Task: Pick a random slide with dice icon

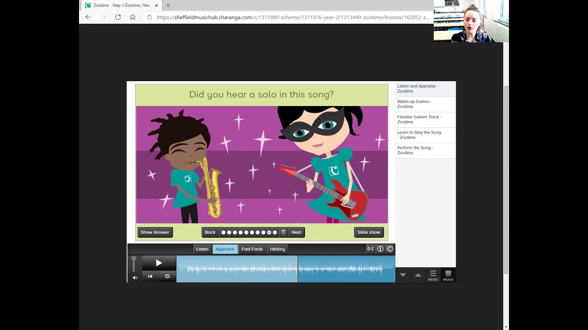Action: coord(283,232)
